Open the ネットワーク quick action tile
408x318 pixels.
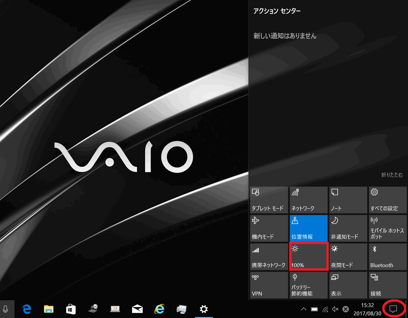coord(309,200)
